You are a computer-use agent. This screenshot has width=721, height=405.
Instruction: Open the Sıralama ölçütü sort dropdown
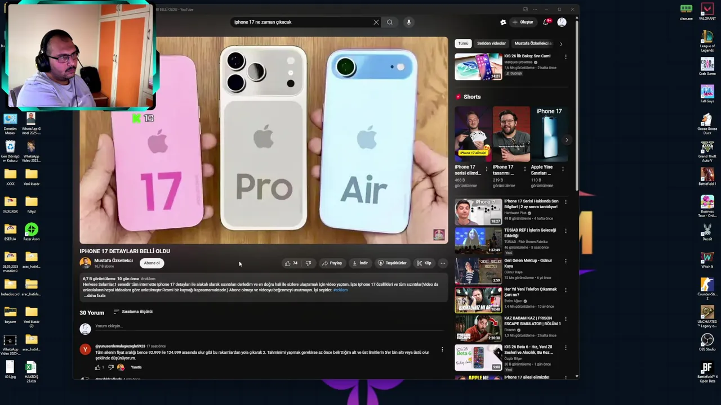[x=133, y=312]
